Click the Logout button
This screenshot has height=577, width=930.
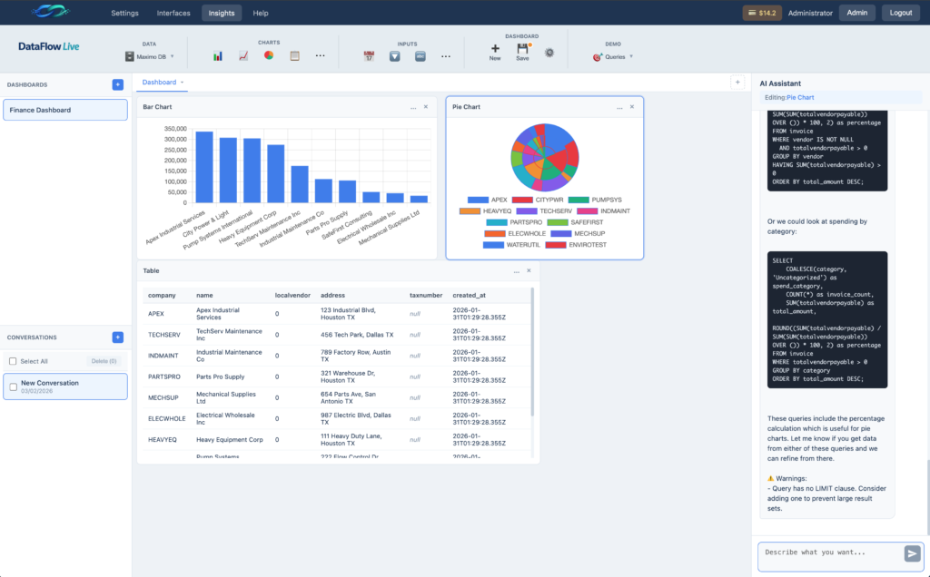pos(901,13)
